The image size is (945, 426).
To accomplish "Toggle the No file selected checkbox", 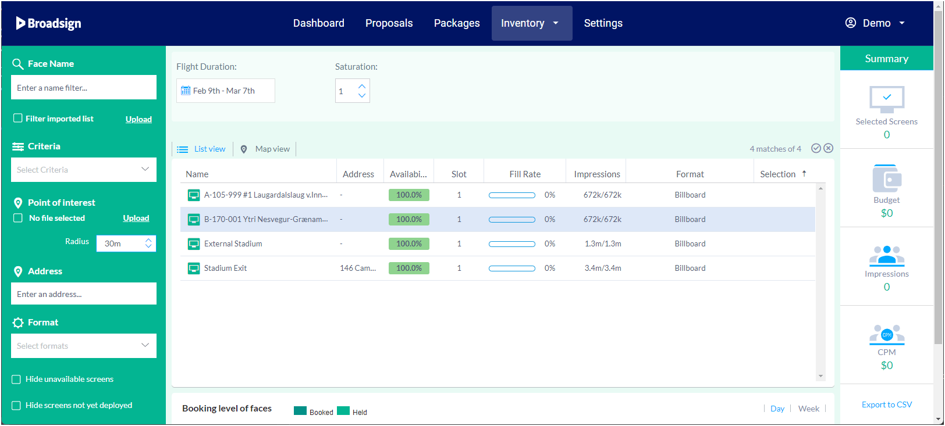I will tap(18, 218).
